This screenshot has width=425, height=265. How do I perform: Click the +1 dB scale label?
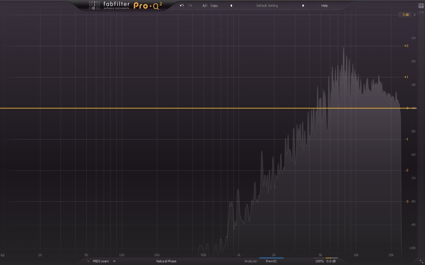[x=406, y=77]
